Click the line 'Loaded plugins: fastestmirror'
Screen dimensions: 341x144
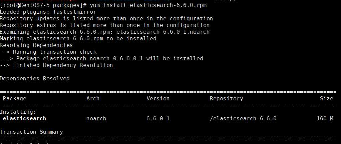click(48, 12)
